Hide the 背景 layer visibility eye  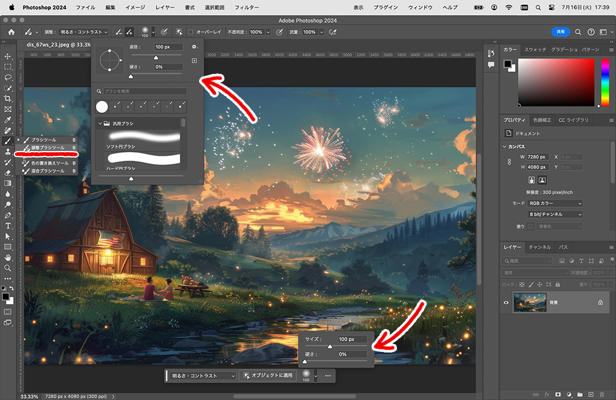pyautogui.click(x=506, y=303)
